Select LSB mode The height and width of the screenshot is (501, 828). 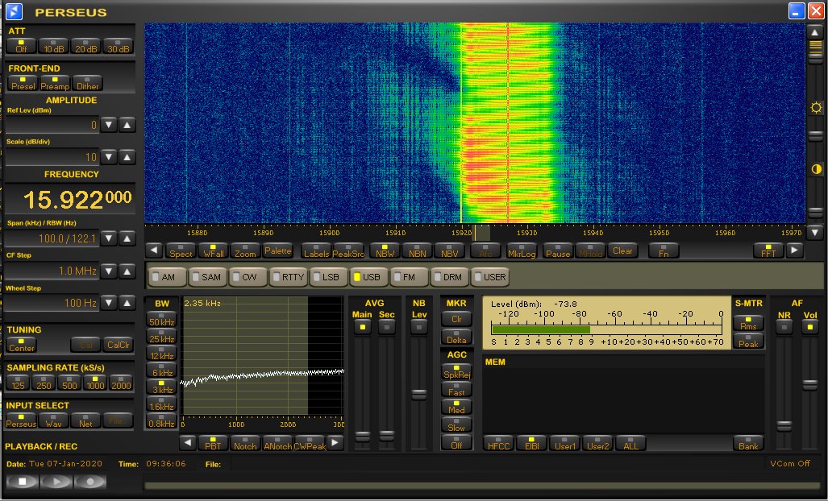coord(329,277)
